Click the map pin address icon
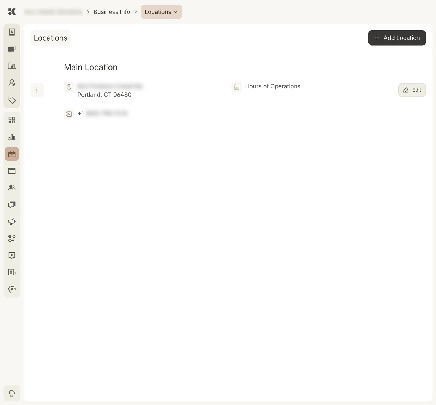Viewport: 436px width, 405px height. (69, 87)
